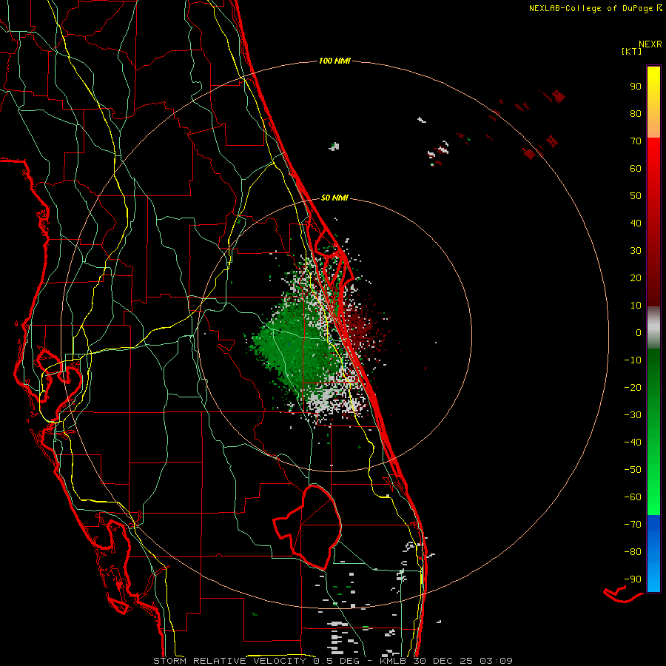Select the 40 value on the velocity scale
The image size is (666, 666).
(636, 223)
